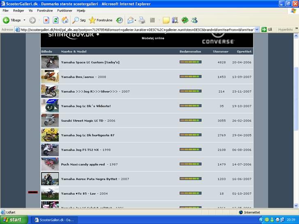The height and width of the screenshot is (224, 299).
Task: Click thumbnail of Suzuki Street Magic
Action: tap(50, 120)
